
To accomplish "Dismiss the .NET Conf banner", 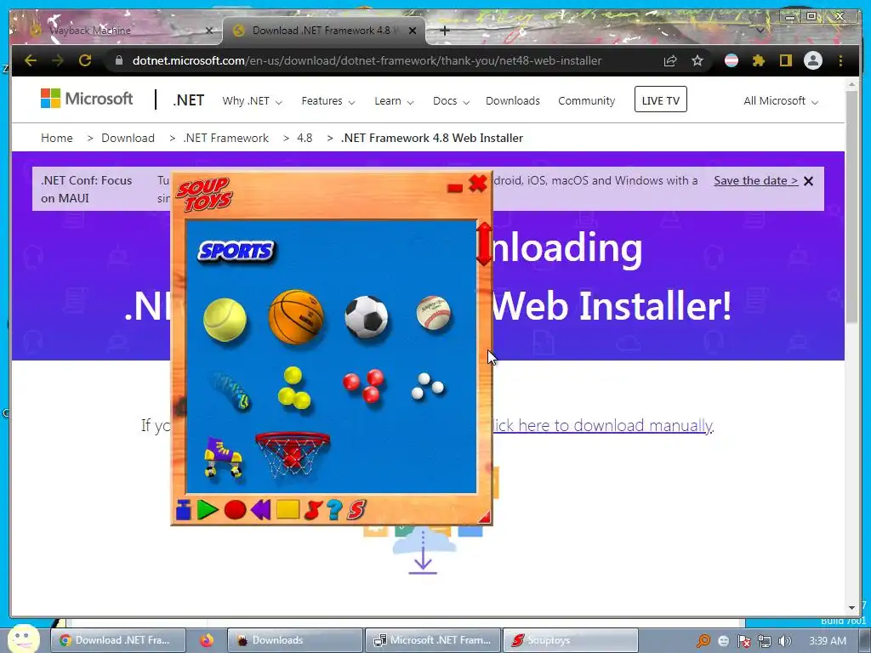I will [x=809, y=181].
